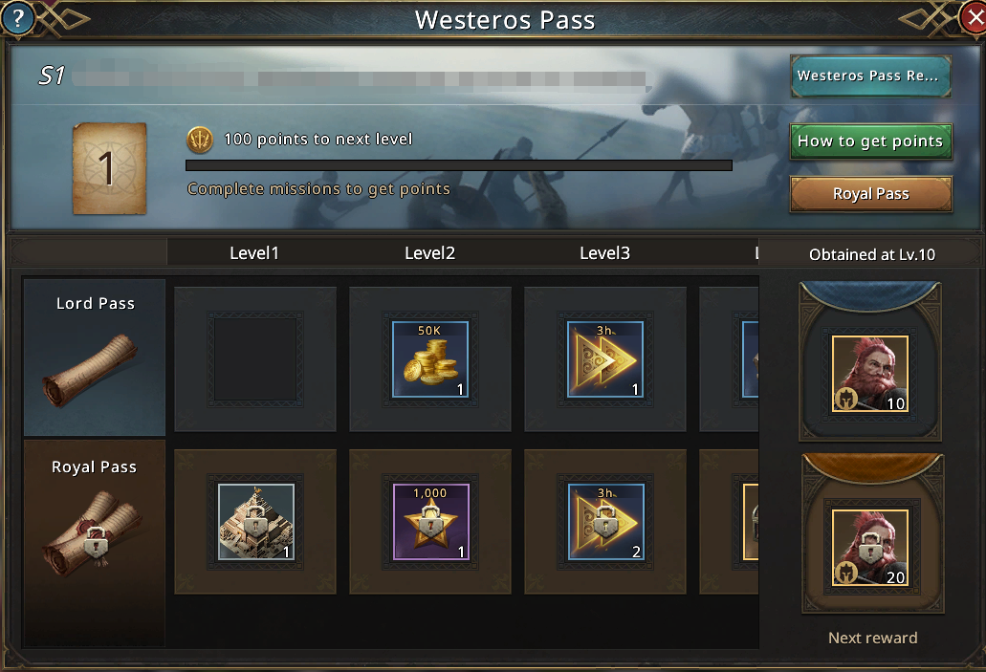Select the Level2 column header
This screenshot has height=672, width=986.
(x=430, y=252)
